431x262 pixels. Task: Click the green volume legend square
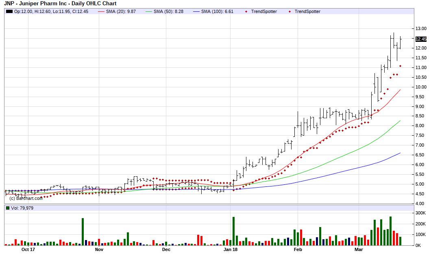point(8,208)
